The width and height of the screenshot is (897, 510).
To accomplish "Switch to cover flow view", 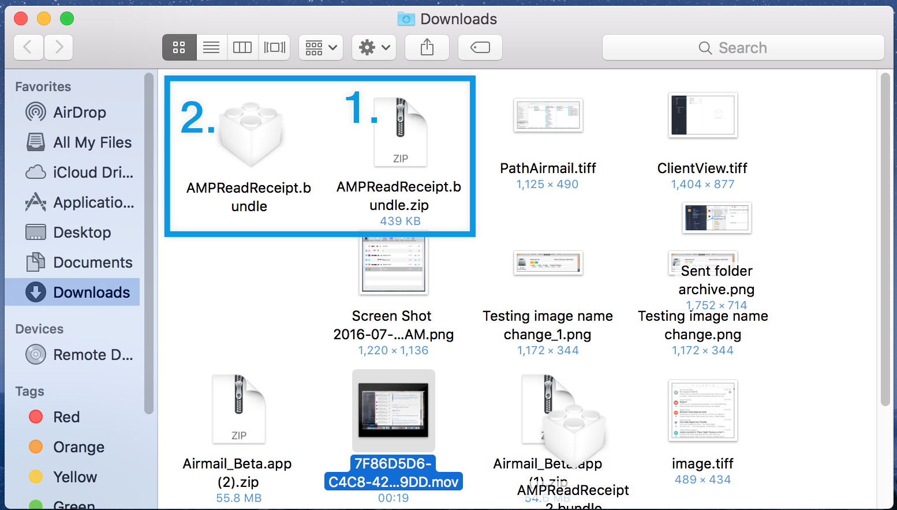I will click(x=274, y=47).
